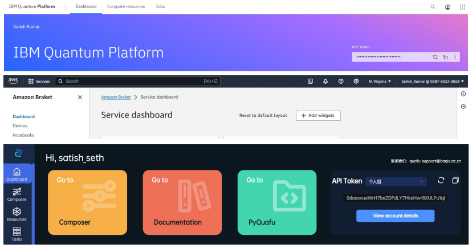
Task: Click the Add widgets button
Action: (318, 116)
